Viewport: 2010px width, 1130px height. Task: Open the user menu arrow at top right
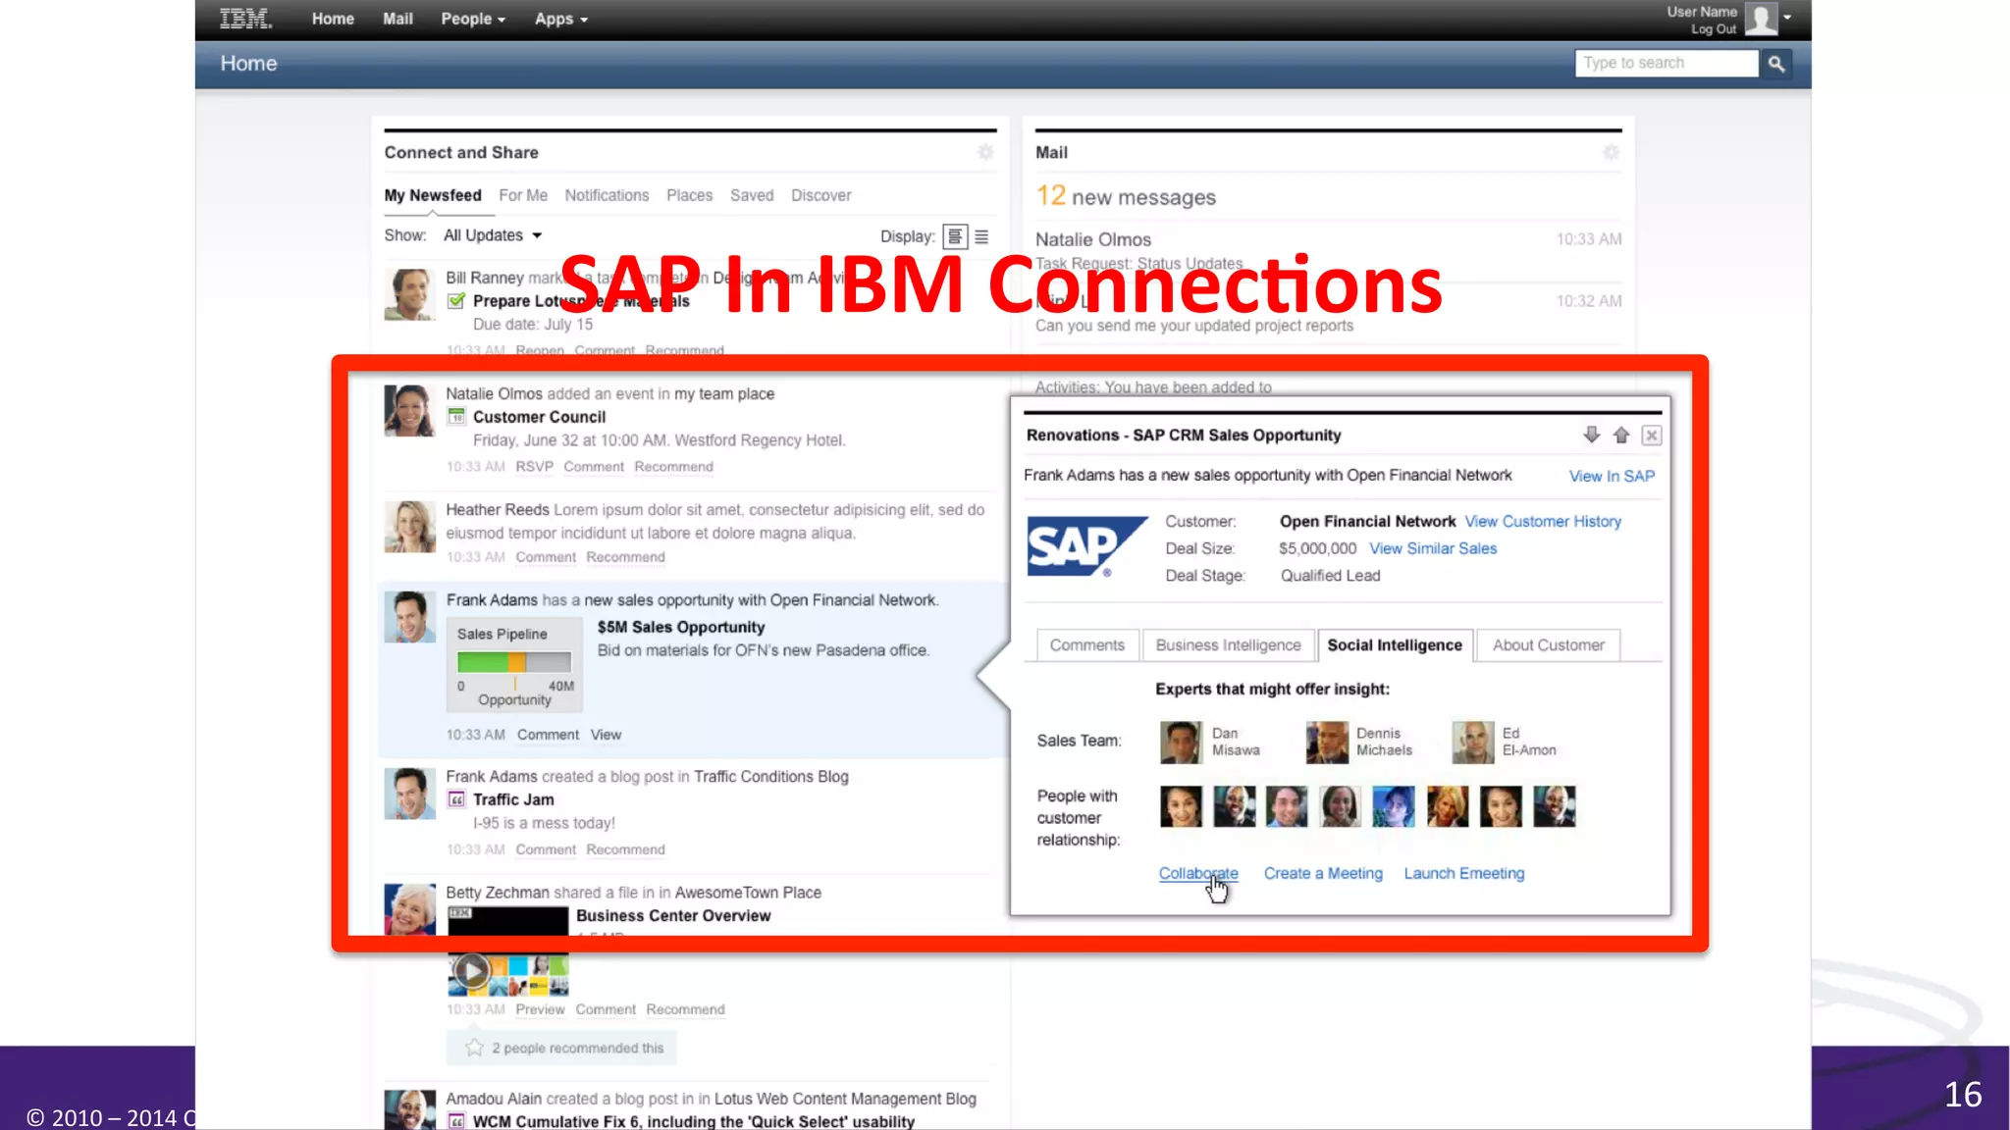(x=1787, y=17)
